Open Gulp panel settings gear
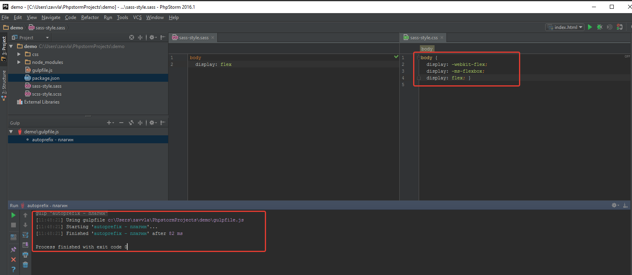This screenshot has width=632, height=275. pos(153,123)
